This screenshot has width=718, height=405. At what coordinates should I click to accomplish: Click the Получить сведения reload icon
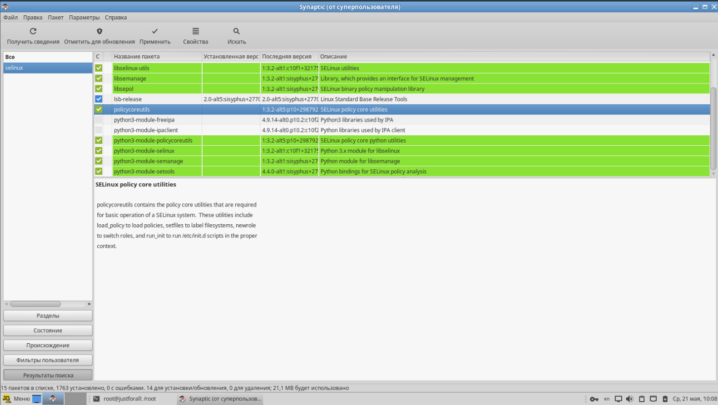pos(33,31)
